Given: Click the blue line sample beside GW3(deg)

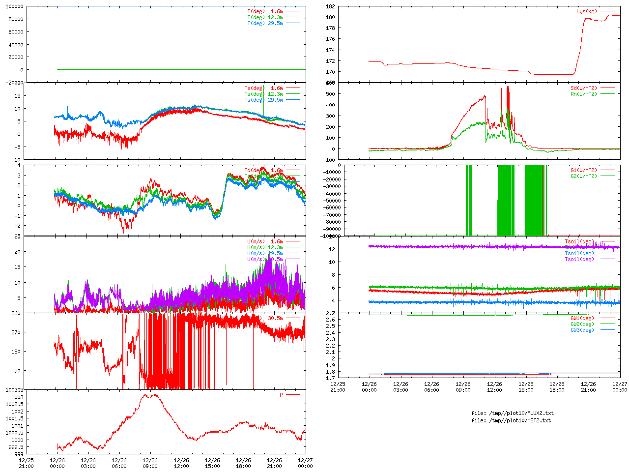Looking at the screenshot, I should 607,330.
